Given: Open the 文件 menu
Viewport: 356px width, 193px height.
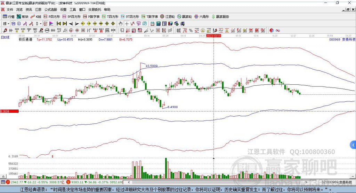Looking at the screenshot, I should pyautogui.click(x=10, y=9).
